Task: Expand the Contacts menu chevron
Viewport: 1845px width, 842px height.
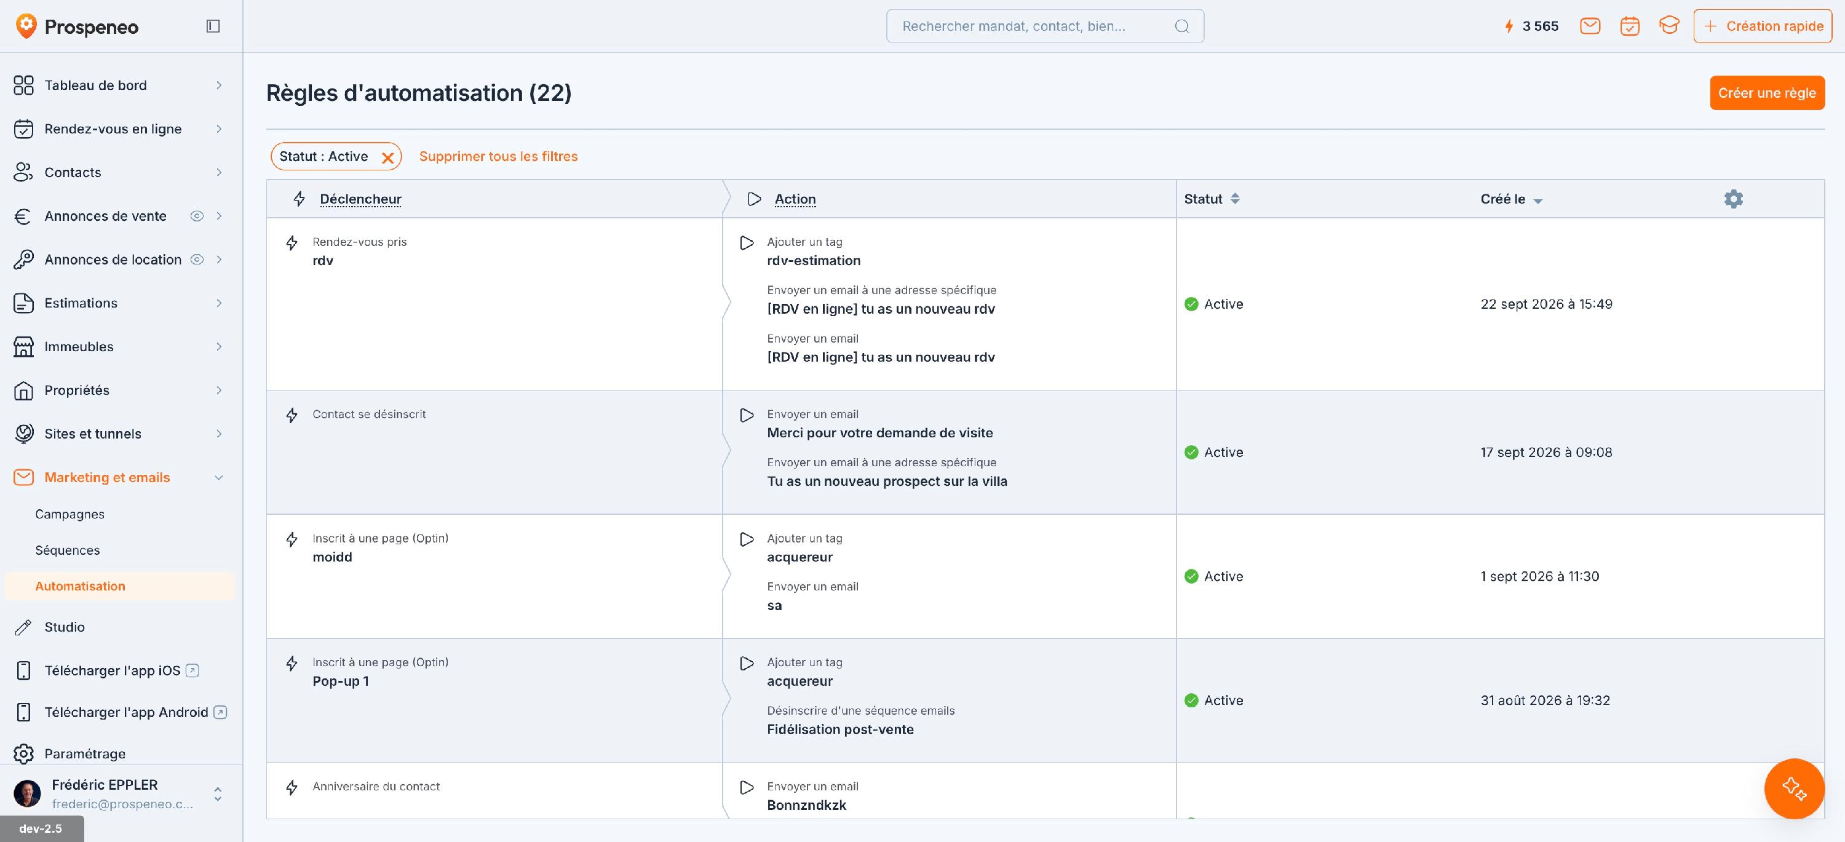Action: click(x=219, y=173)
